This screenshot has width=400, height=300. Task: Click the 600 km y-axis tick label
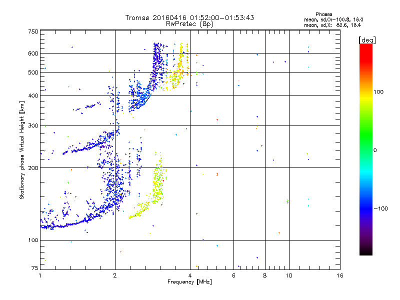pyautogui.click(x=33, y=53)
